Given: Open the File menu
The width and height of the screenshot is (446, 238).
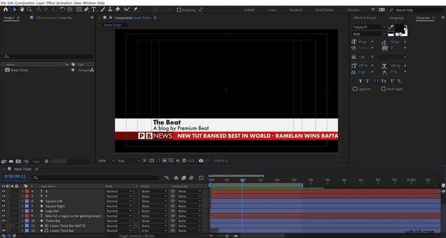Looking at the screenshot, I should [x=3, y=3].
